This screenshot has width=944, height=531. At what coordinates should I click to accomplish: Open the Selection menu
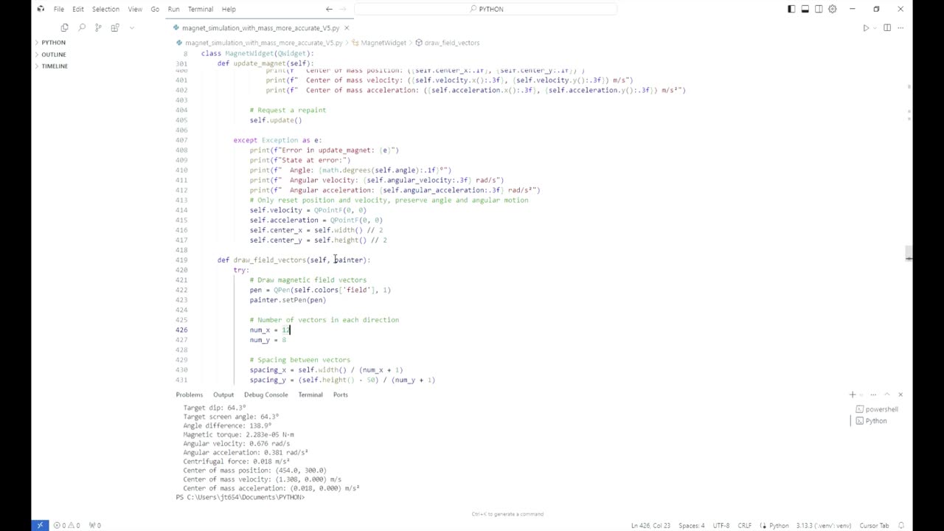coord(105,9)
